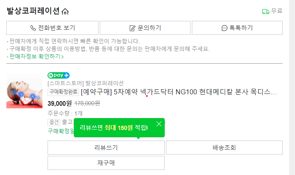Click the 39,000원 price text
Image resolution: width=295 pixels, height=175 pixels.
pos(59,103)
